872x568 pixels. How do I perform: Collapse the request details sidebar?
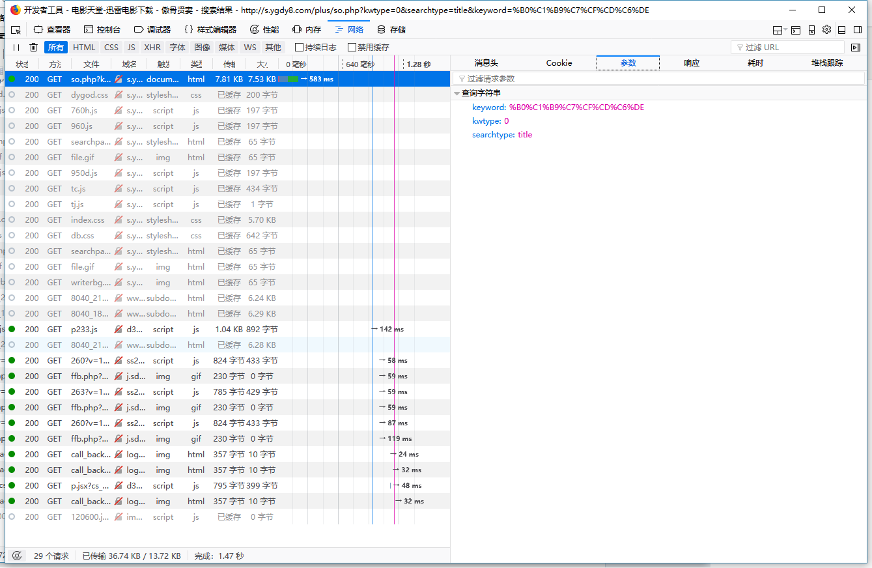(x=856, y=48)
